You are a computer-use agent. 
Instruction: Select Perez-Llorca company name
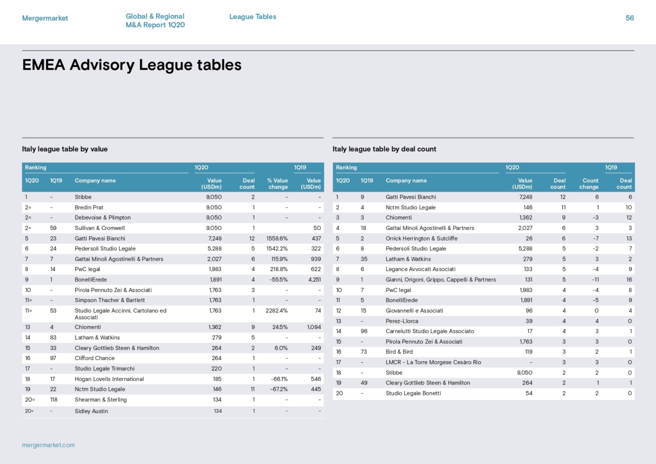pyautogui.click(x=402, y=321)
